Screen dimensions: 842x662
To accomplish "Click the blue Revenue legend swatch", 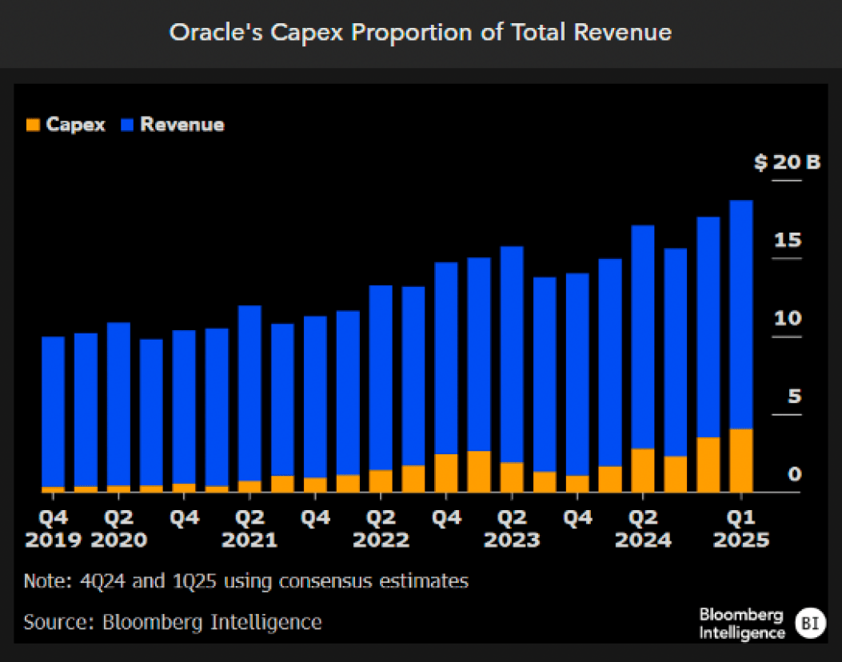I will coord(127,125).
